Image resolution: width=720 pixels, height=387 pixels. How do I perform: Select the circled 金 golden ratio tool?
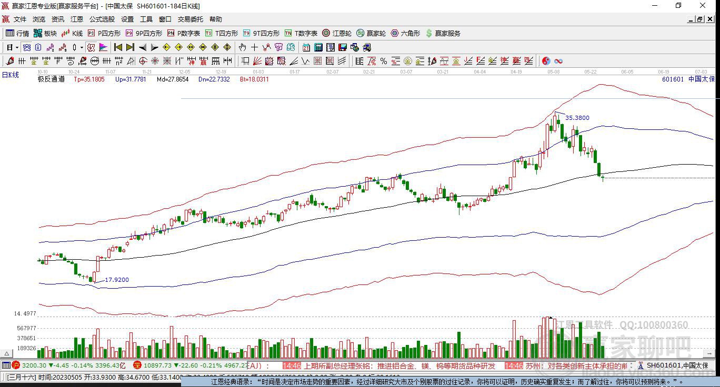407,61
